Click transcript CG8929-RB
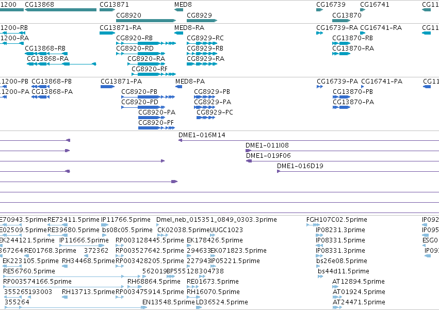Viewport: 439px width, 310px height. (205, 48)
